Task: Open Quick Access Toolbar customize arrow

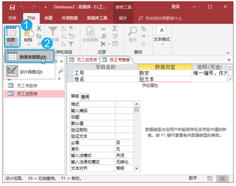Action: click(x=46, y=7)
